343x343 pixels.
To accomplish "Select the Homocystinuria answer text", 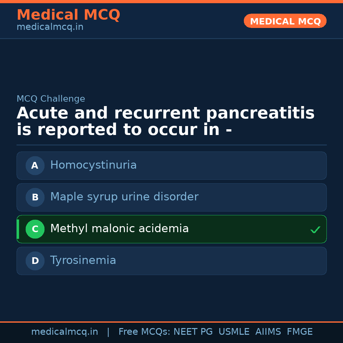I will pyautogui.click(x=93, y=165).
